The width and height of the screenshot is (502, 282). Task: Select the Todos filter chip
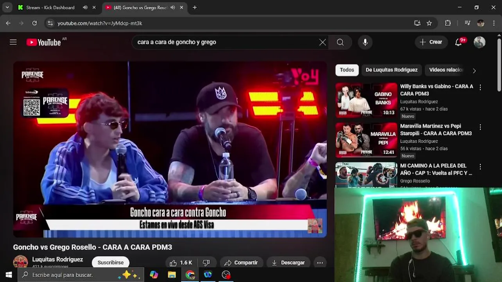(347, 70)
